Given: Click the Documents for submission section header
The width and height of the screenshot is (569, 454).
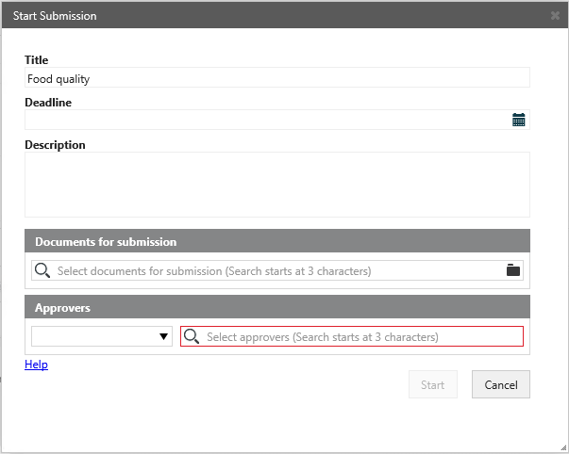Looking at the screenshot, I should pyautogui.click(x=276, y=241).
